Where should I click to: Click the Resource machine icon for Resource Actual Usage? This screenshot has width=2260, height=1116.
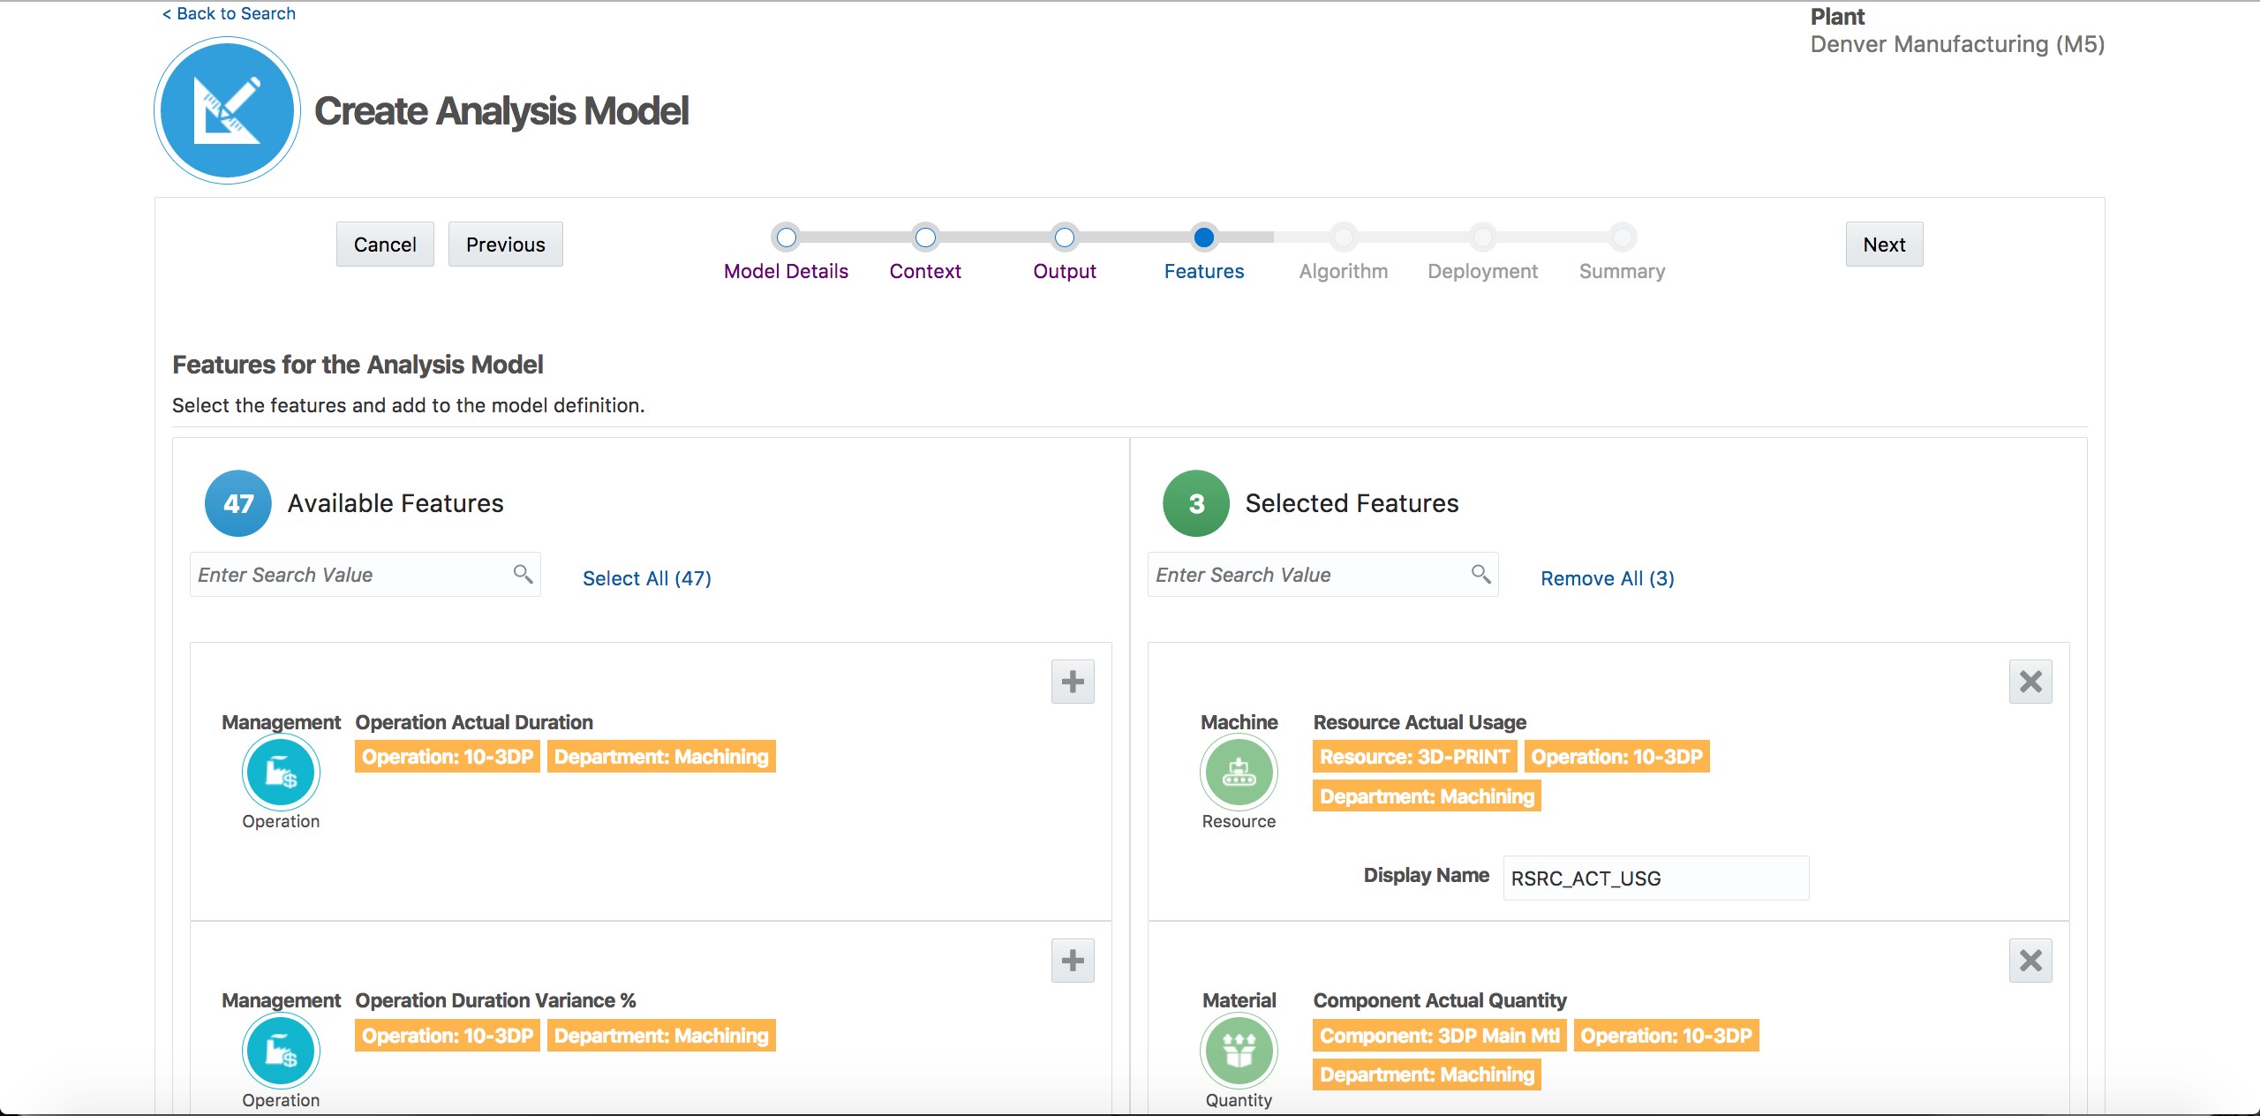(1239, 773)
